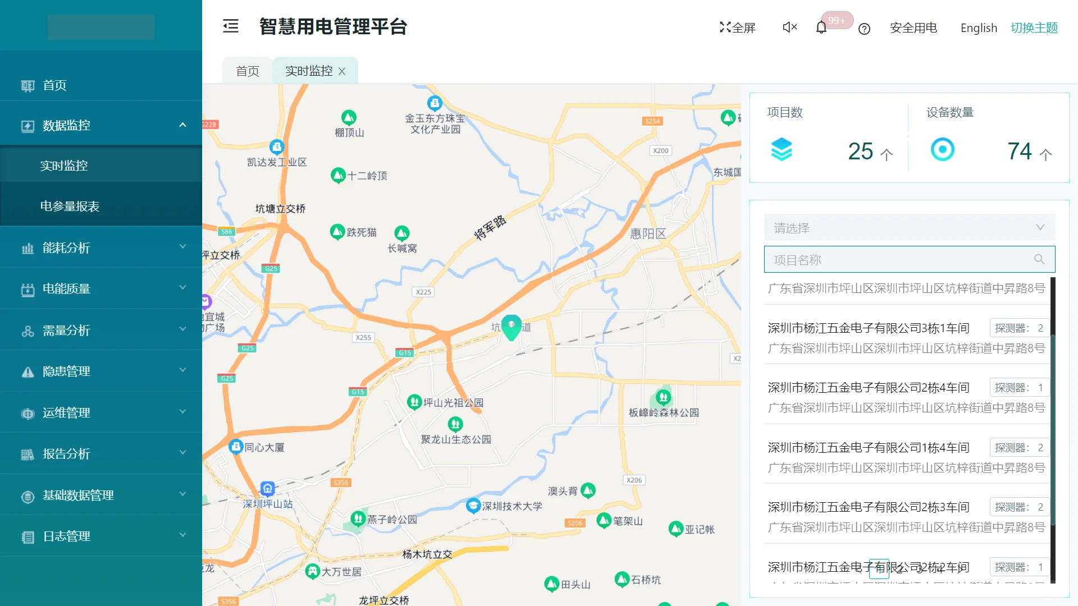Collapse the sidebar using the hamburger icon
Screen dimensions: 1078x606
[230, 26]
